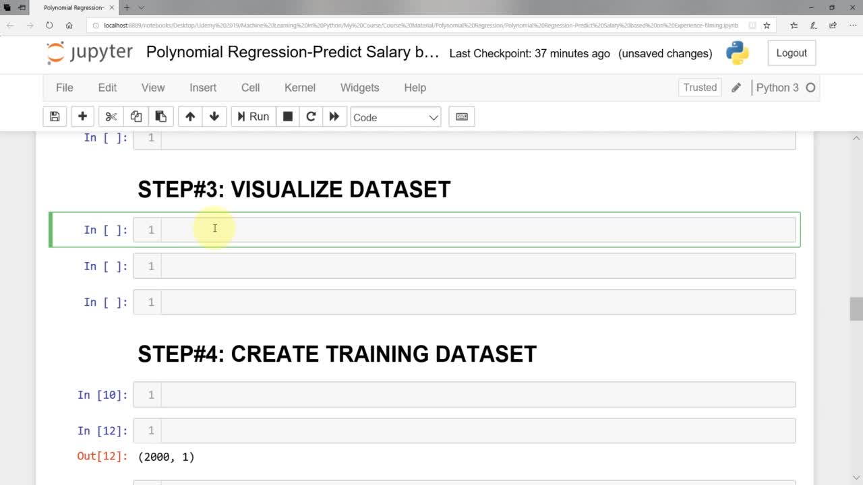Save the notebook using the save icon
The image size is (863, 485).
55,116
